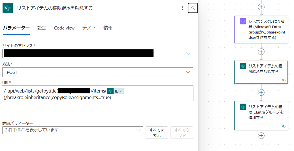Click connection link icon on 権限継承を解除する card

click(x=284, y=80)
